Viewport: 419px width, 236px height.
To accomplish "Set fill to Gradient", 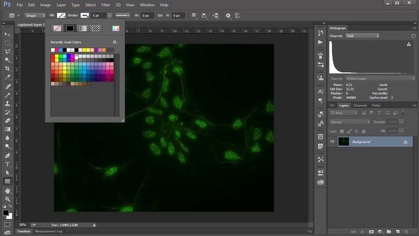I will coord(82,28).
